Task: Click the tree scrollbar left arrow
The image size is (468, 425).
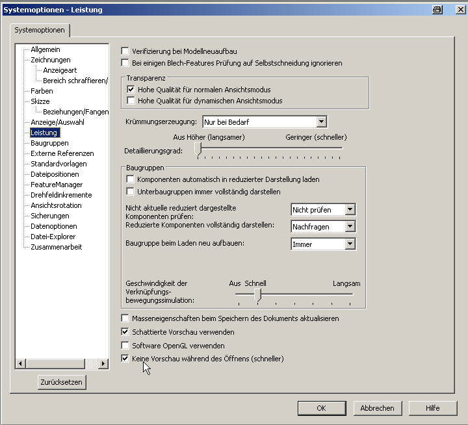Action: (20, 363)
